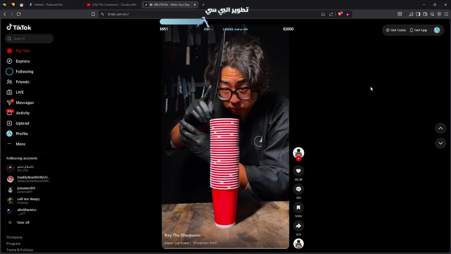Open the creator's avatar beside the video
This screenshot has width=451, height=254.
(x=298, y=152)
